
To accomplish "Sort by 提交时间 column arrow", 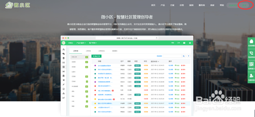I will (x=158, y=61).
